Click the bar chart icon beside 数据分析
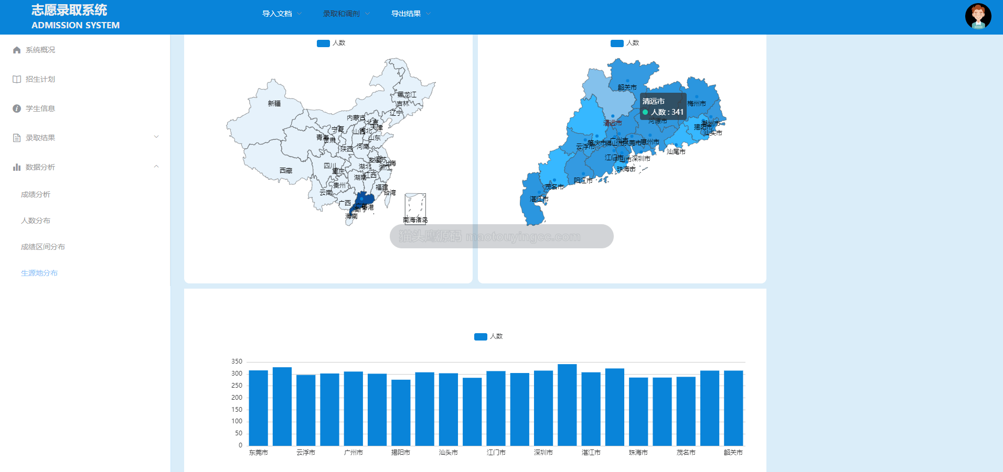 (x=17, y=167)
